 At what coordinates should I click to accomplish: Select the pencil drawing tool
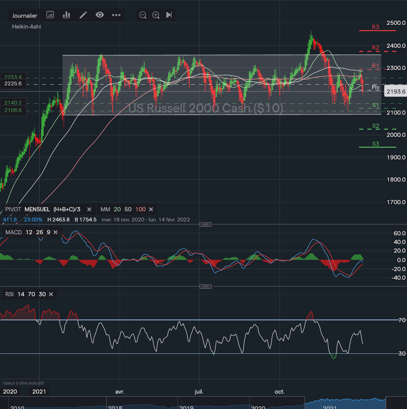coord(83,15)
